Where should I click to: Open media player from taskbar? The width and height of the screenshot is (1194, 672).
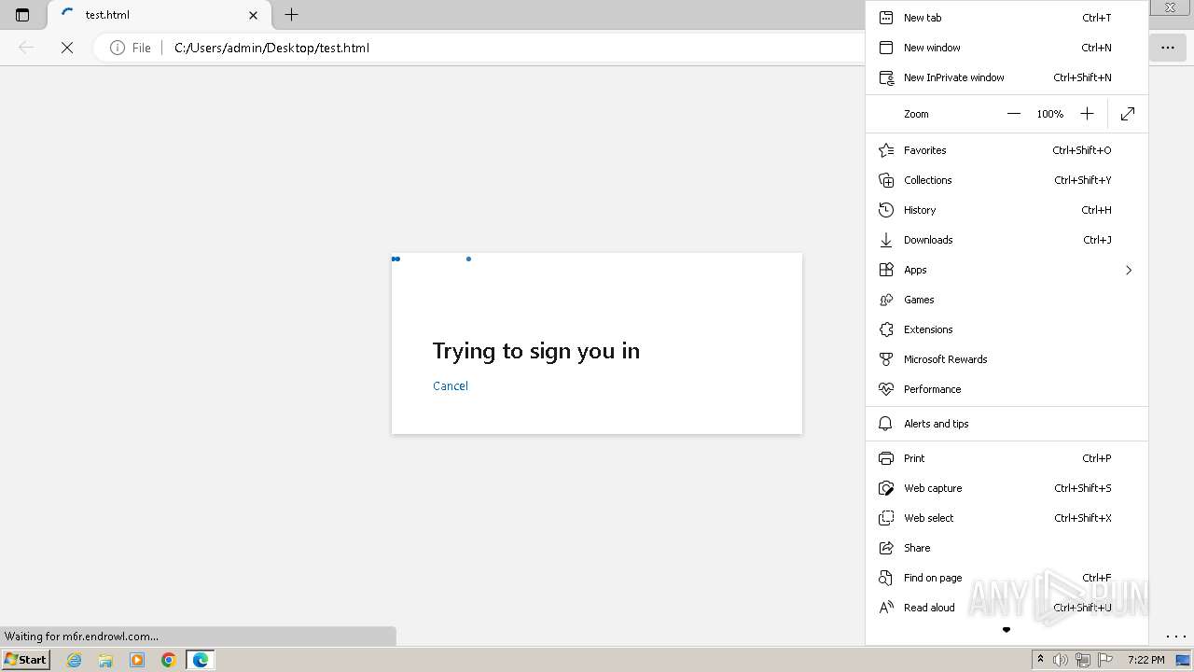click(137, 660)
